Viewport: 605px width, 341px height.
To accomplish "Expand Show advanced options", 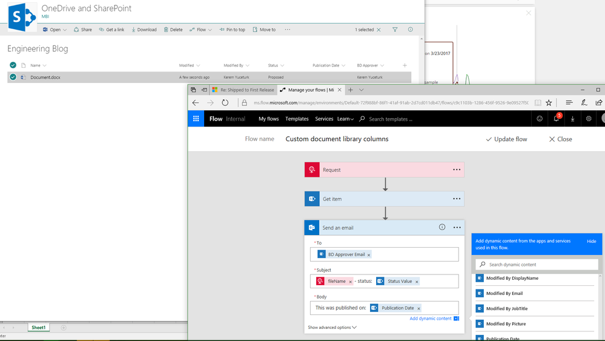I will click(x=332, y=328).
